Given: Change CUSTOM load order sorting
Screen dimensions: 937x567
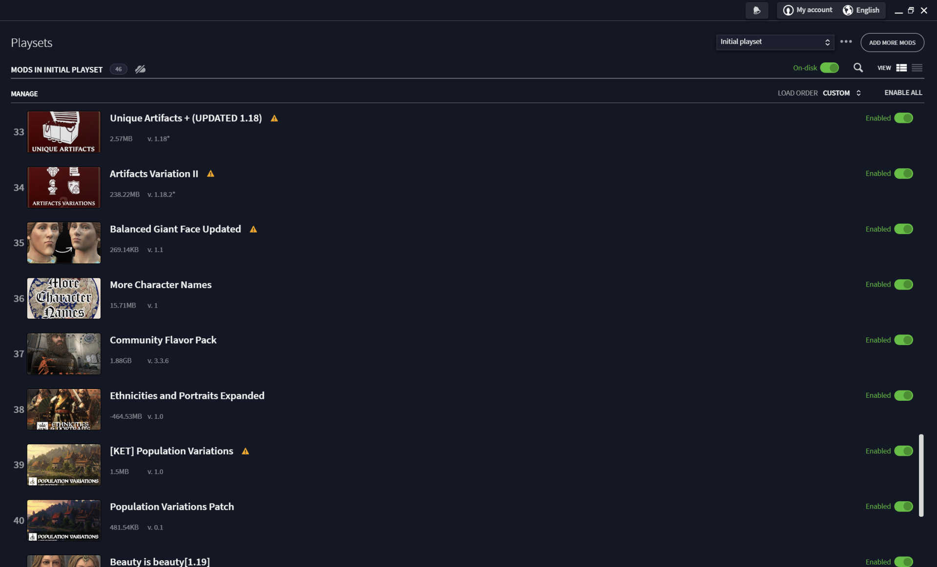Looking at the screenshot, I should (842, 93).
